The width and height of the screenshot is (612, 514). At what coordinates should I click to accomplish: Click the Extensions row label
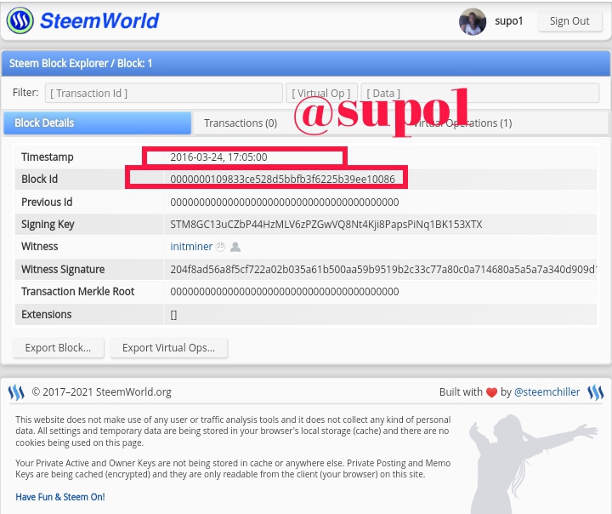click(47, 315)
